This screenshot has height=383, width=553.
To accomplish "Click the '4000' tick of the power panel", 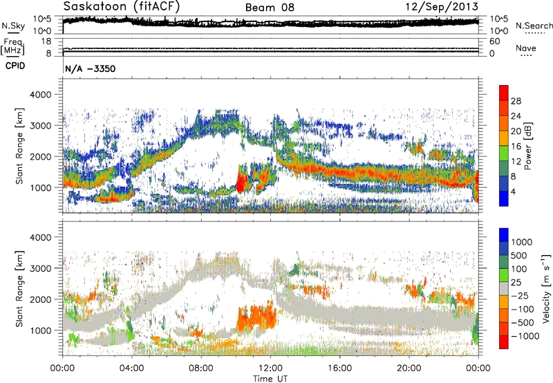I will click(41, 95).
